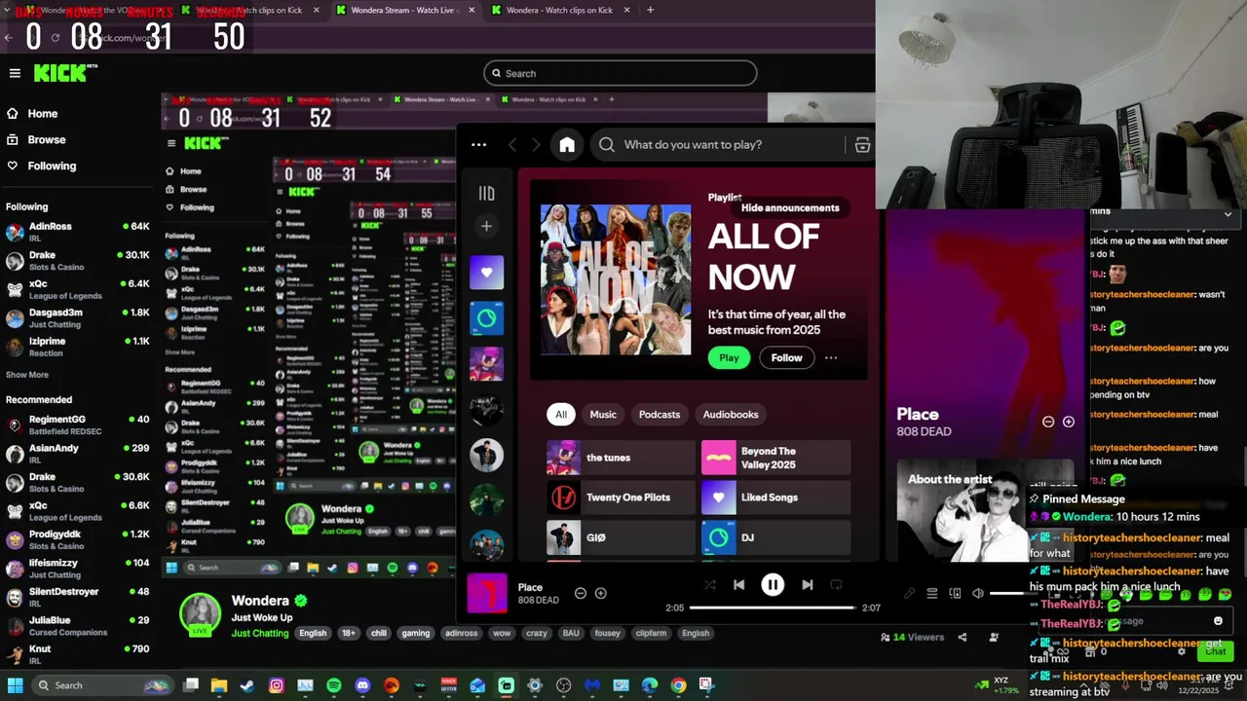Image resolution: width=1247 pixels, height=701 pixels.
Task: Open Windows Start menu
Action: coord(16,685)
